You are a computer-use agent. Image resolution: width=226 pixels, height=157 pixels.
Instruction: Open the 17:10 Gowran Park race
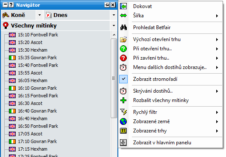click(x=37, y=142)
